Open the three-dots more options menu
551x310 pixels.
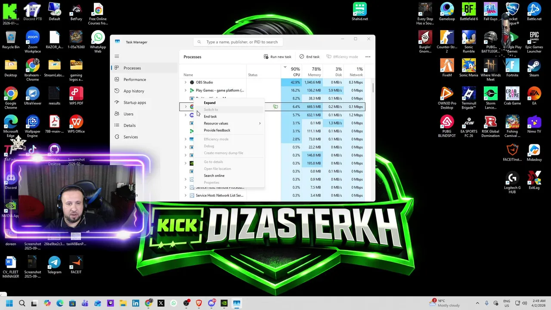click(368, 57)
